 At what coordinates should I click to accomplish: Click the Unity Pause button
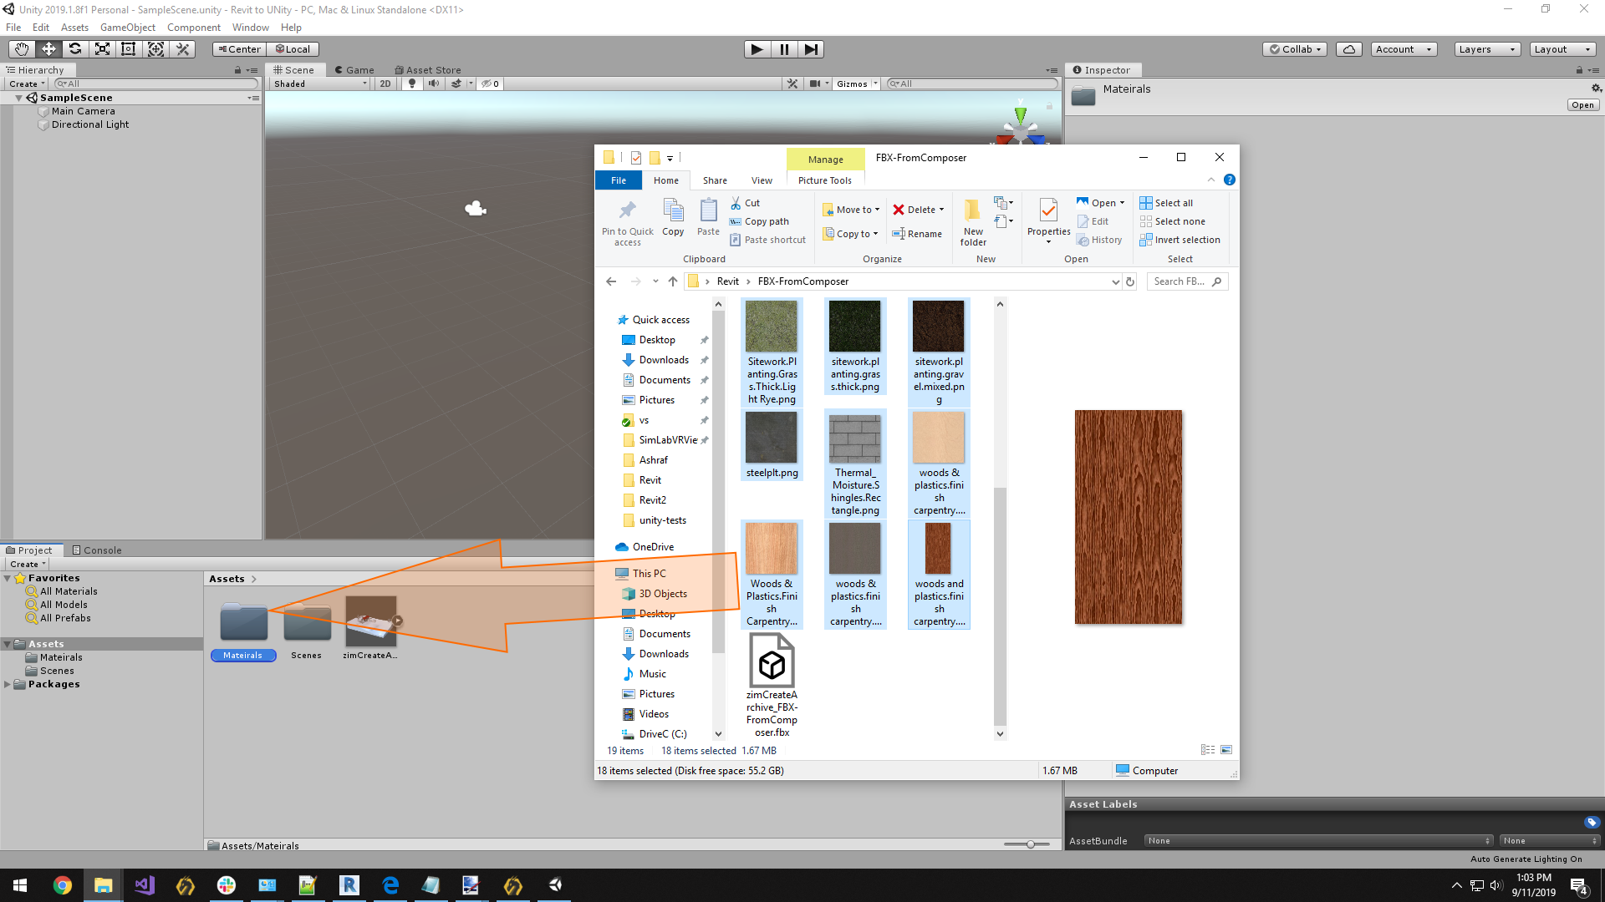click(x=784, y=49)
